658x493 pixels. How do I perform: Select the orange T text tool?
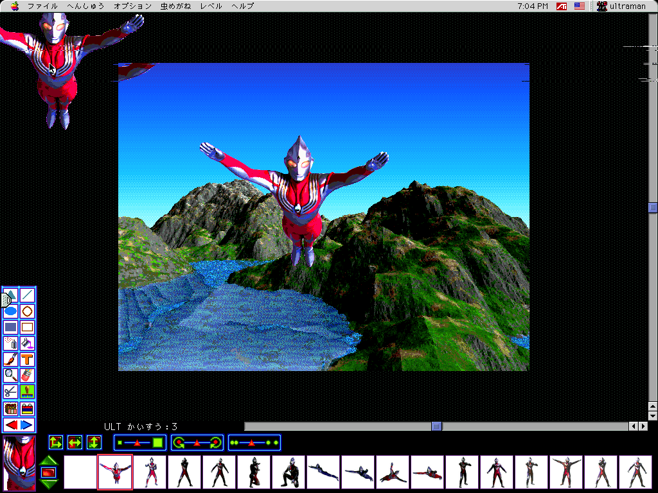click(27, 359)
